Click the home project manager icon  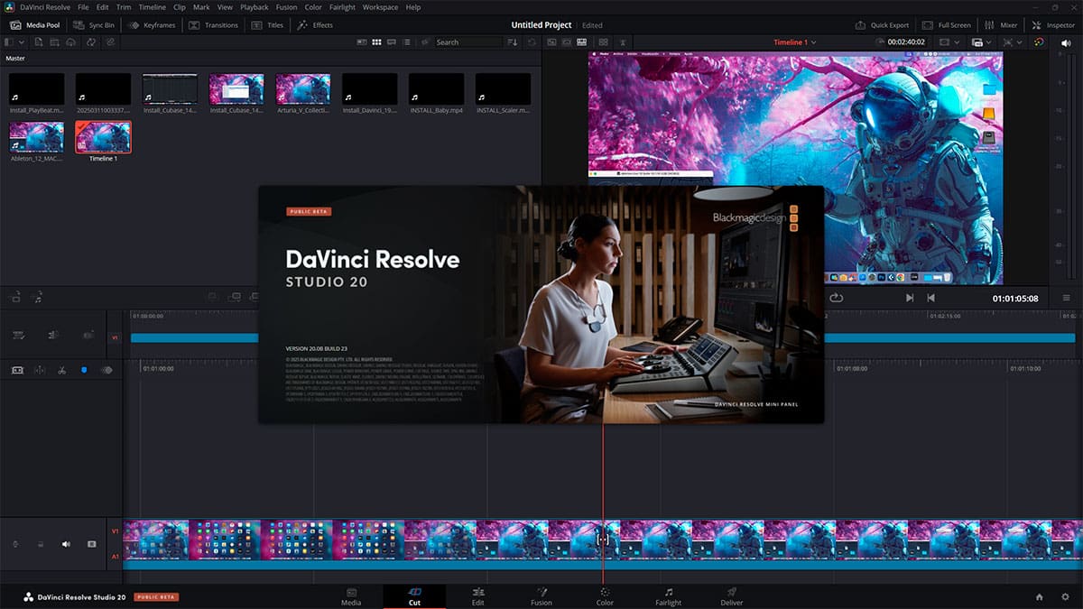tap(1039, 596)
